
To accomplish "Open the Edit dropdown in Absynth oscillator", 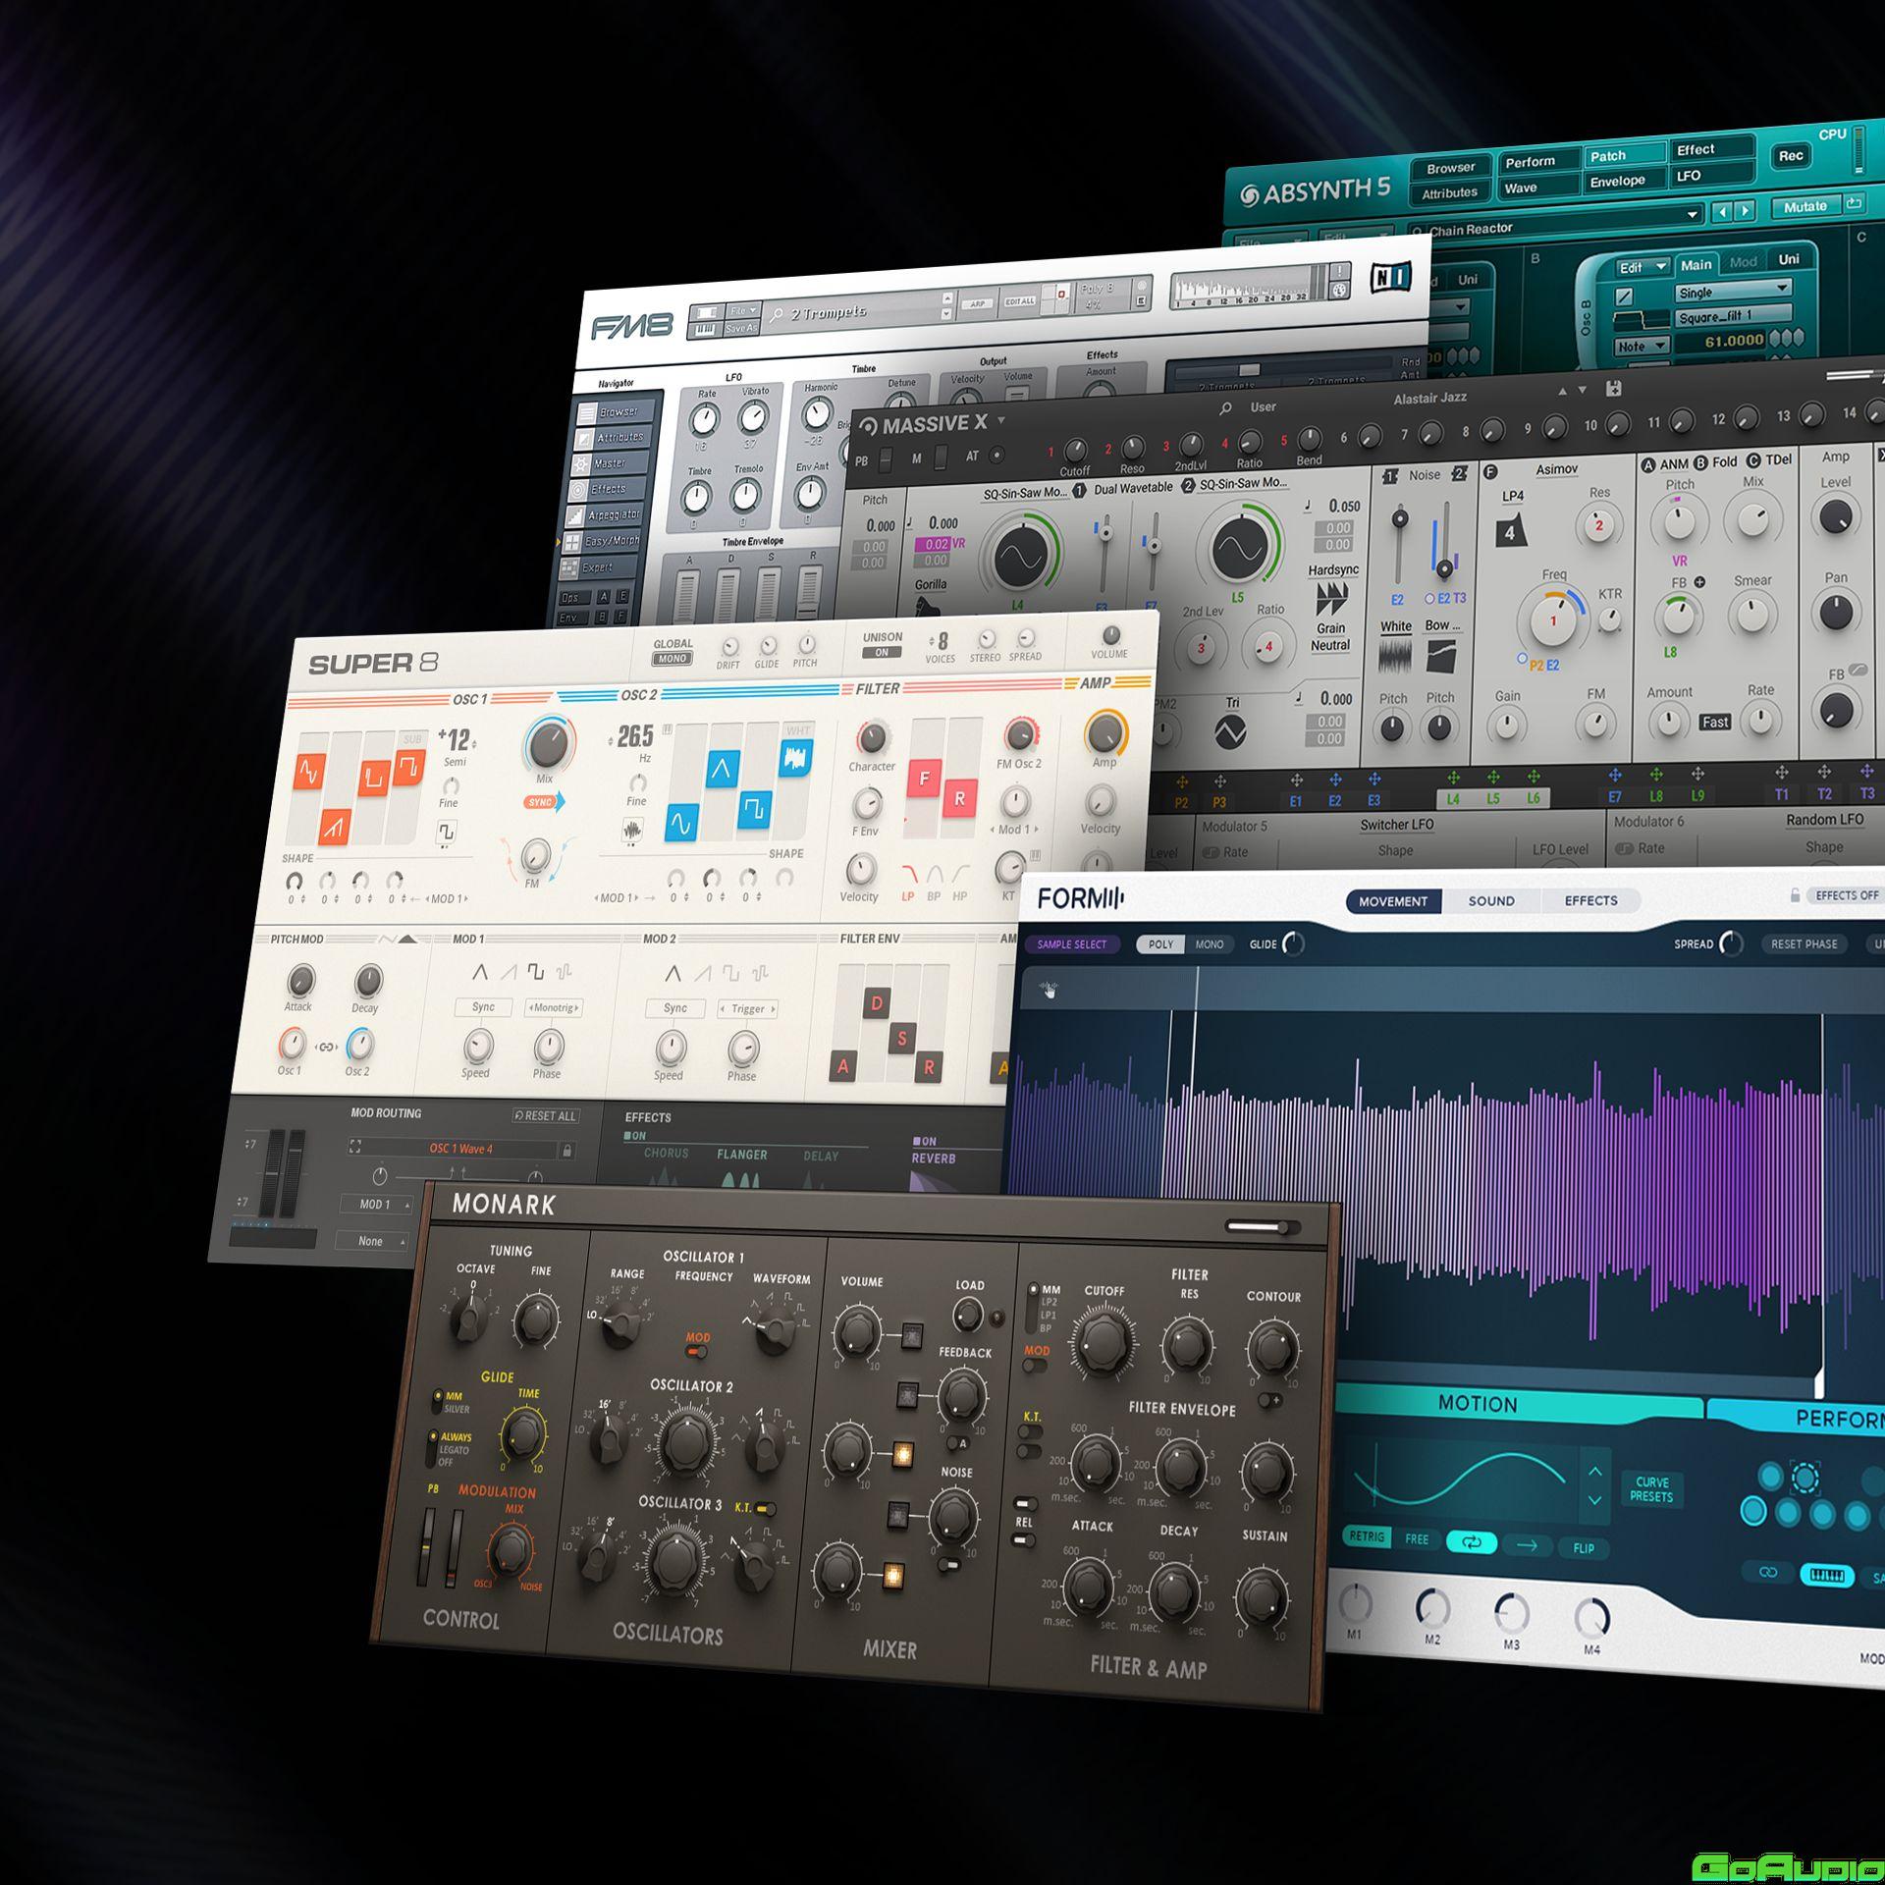I will click(x=1643, y=267).
